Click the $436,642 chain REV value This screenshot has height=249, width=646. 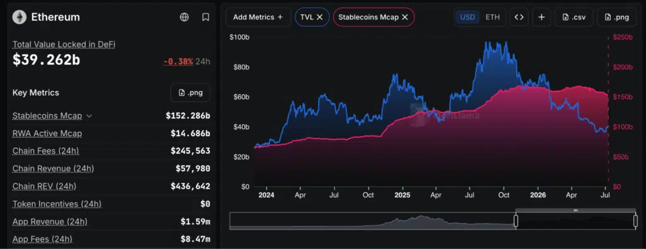191,187
